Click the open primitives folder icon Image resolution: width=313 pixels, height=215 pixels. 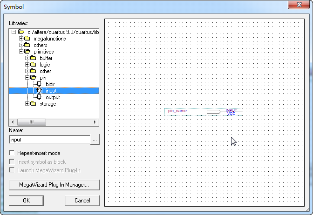(x=27, y=52)
